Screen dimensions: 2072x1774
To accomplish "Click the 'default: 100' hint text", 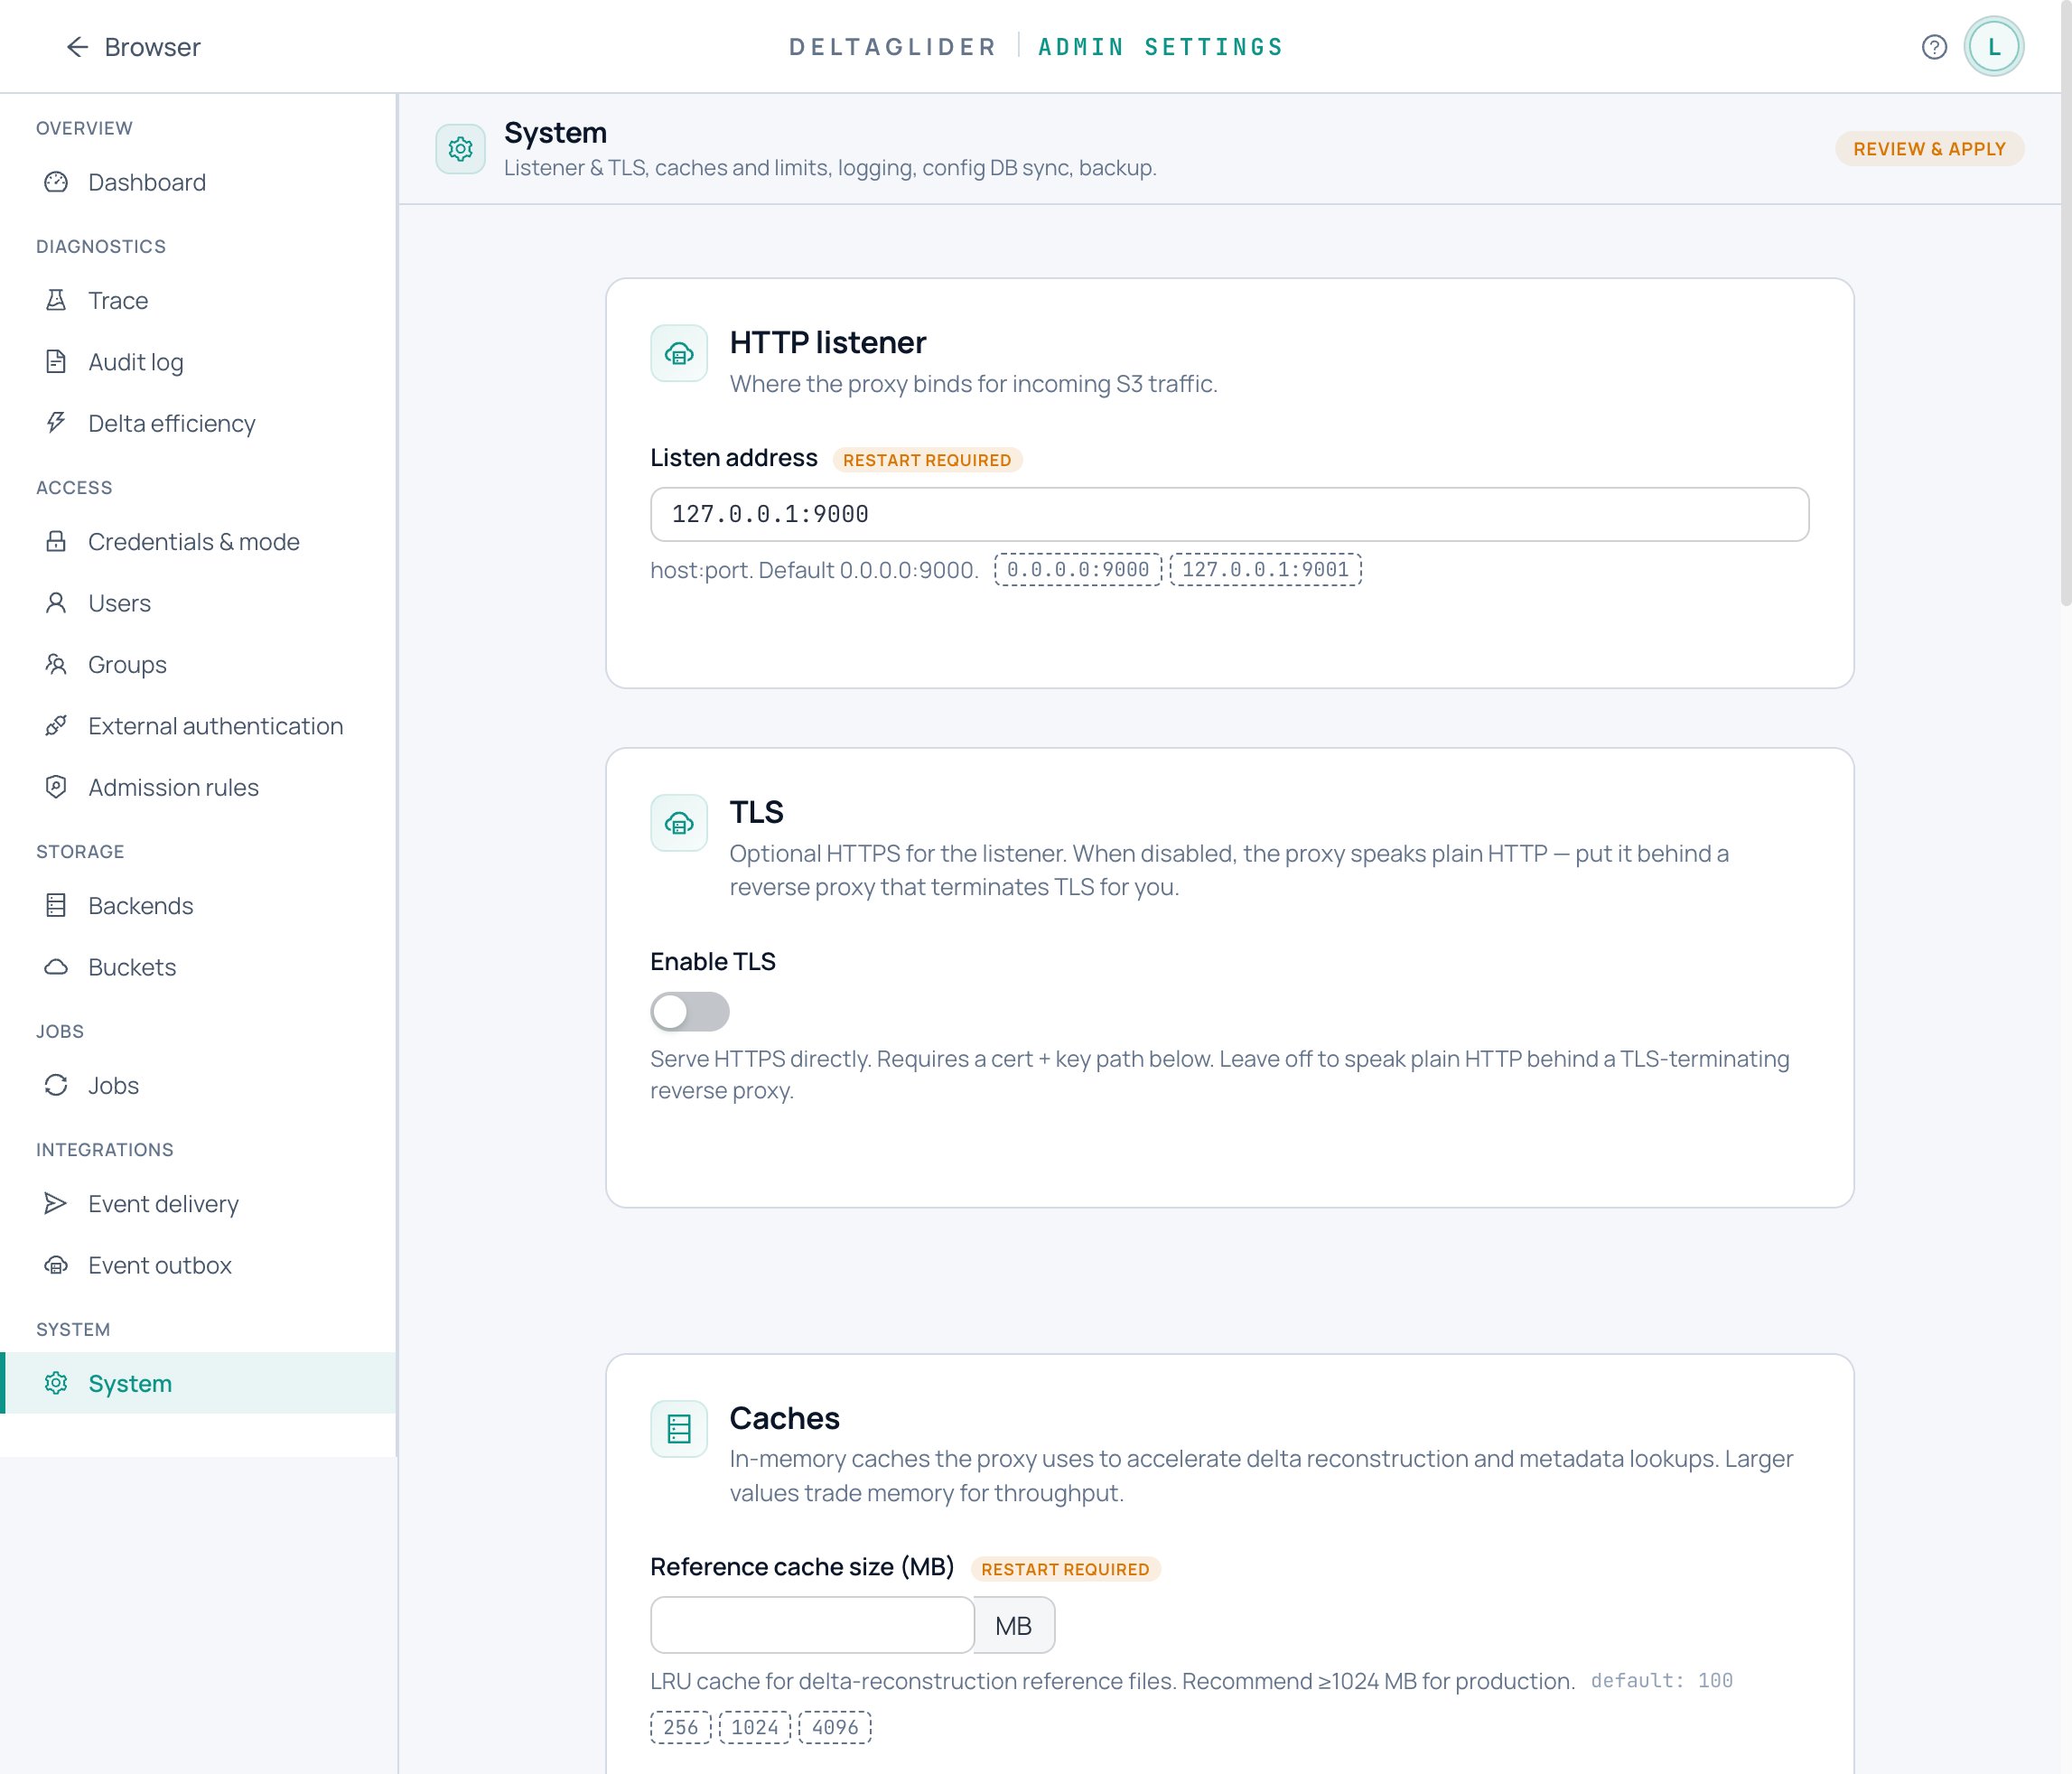I will point(1661,1680).
